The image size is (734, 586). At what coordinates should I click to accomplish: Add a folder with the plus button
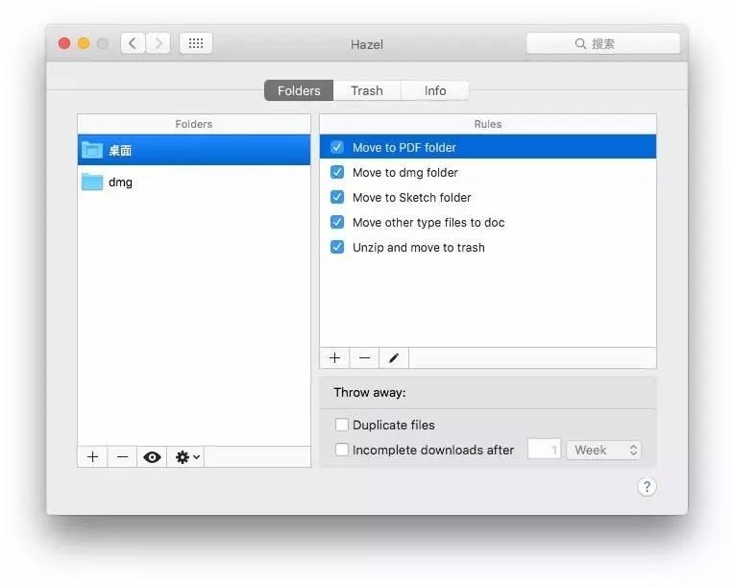point(92,457)
